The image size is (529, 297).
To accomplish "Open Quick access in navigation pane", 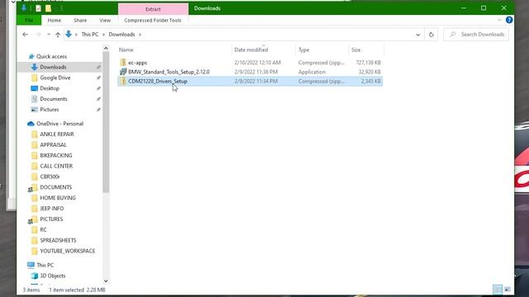I will [x=51, y=57].
